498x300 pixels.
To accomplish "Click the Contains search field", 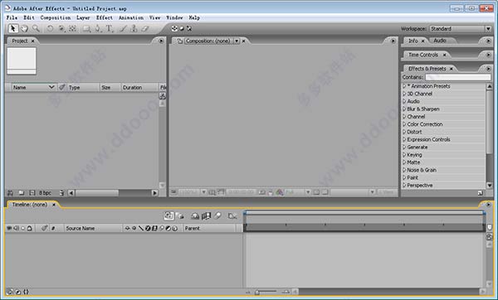I will 458,77.
